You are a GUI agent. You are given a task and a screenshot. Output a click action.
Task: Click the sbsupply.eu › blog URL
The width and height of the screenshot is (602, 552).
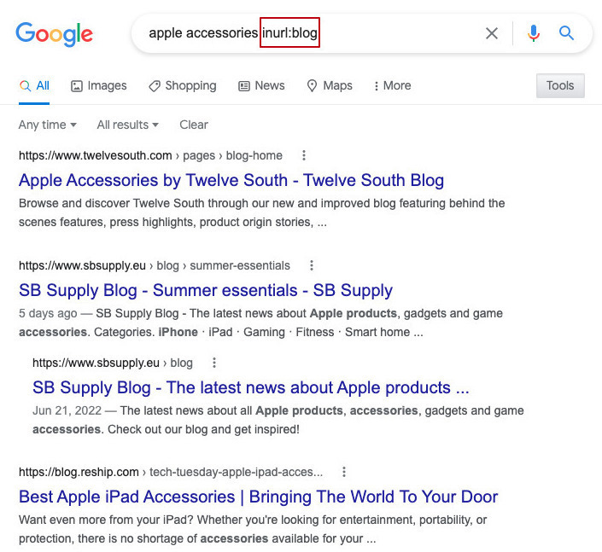click(113, 363)
